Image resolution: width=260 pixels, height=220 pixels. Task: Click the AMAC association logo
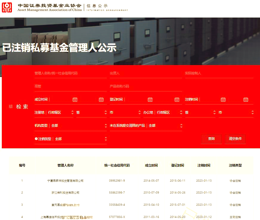8,7
